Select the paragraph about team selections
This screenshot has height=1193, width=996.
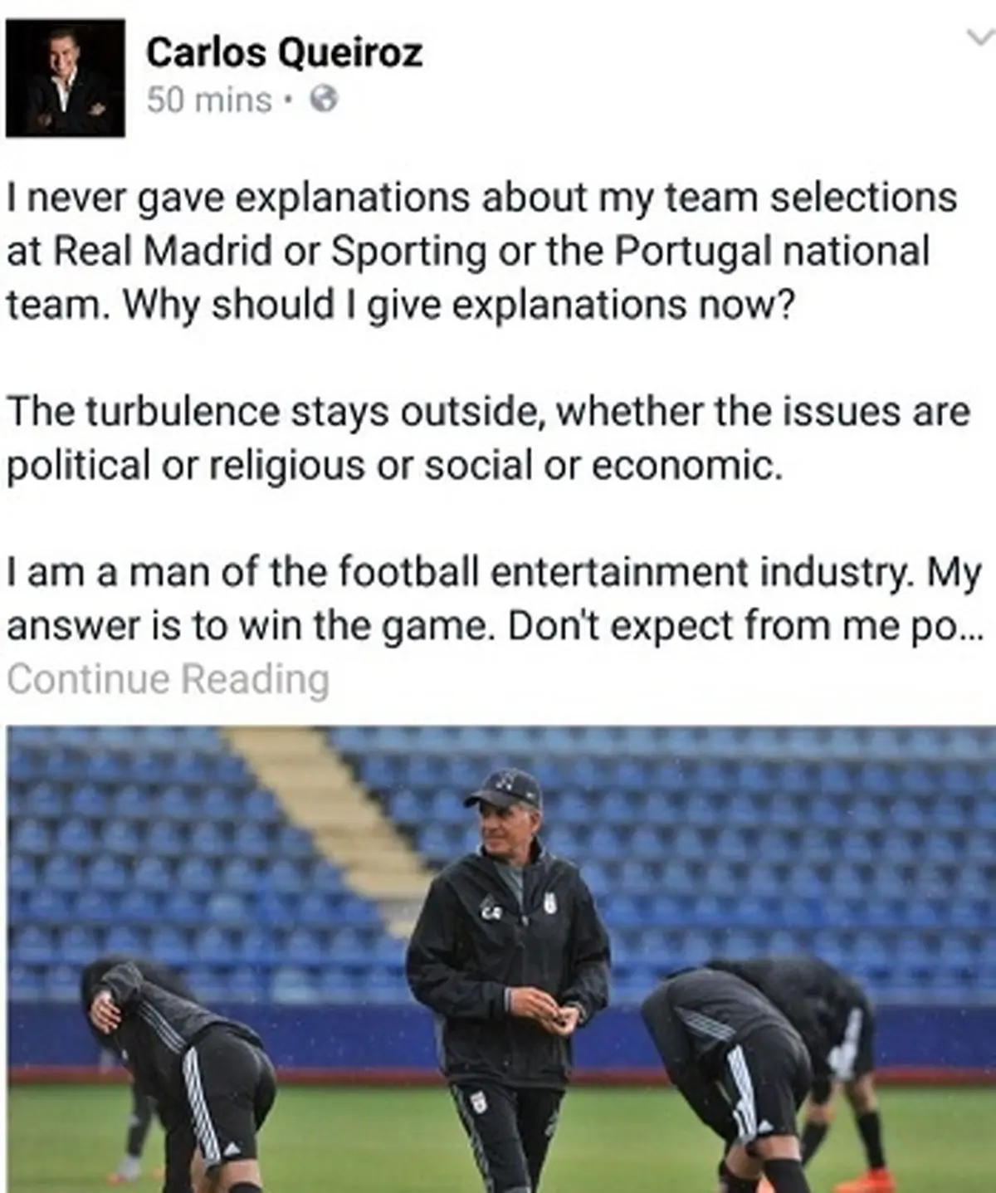482,252
